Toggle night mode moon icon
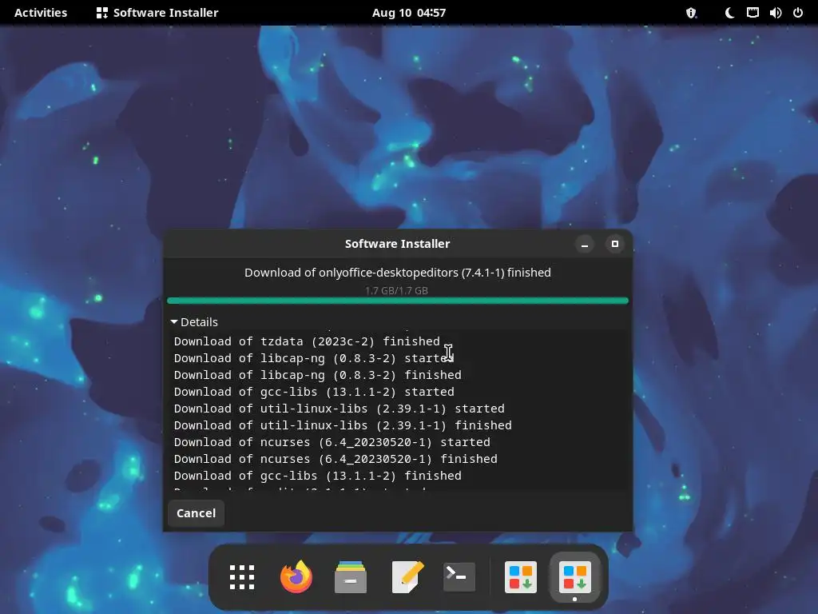Screen dimensions: 818x614 [x=729, y=13]
